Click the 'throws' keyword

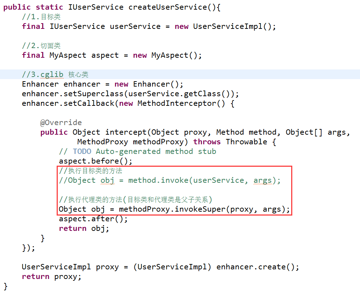[x=207, y=142]
